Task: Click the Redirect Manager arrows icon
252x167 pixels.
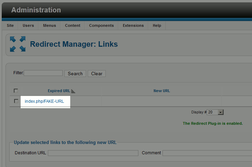Action: 18,44
